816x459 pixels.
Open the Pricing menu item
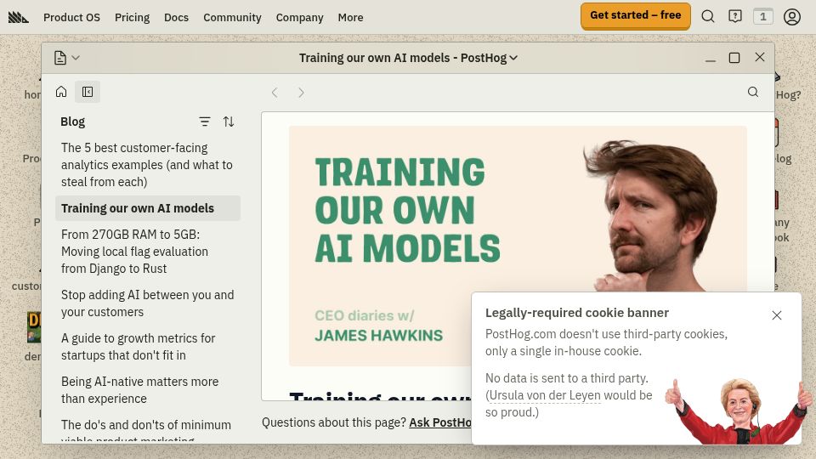[x=133, y=17]
